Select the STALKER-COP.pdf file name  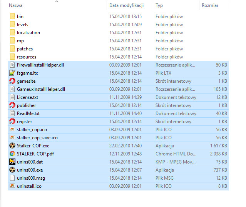(35, 154)
